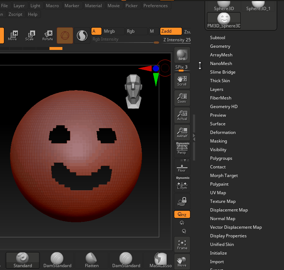The width and height of the screenshot is (284, 270).
Task: Click the head orientation view cube
Action: tap(133, 92)
